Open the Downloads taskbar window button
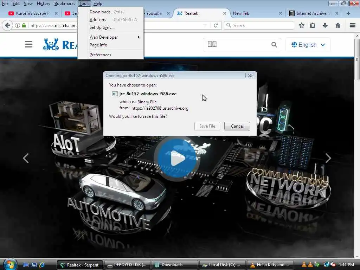 pos(174,265)
